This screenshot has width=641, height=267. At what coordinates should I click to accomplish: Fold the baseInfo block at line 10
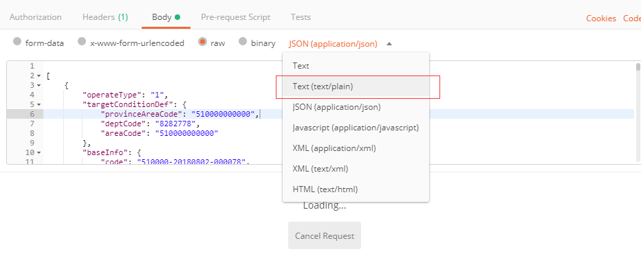(x=39, y=152)
